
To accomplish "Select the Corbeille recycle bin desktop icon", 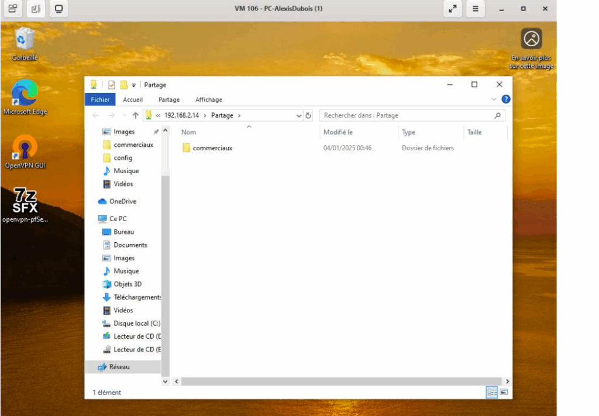I will 25,44.
